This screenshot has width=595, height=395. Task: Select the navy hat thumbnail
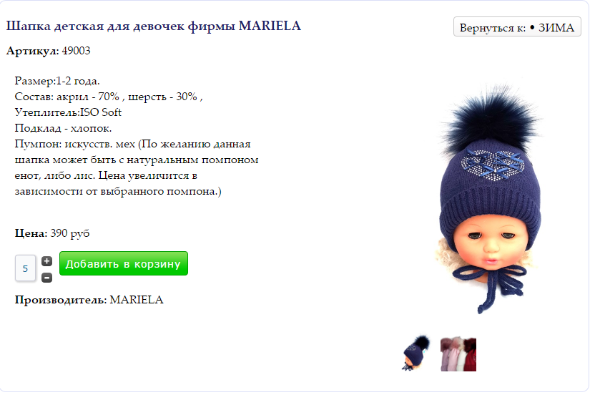(416, 353)
